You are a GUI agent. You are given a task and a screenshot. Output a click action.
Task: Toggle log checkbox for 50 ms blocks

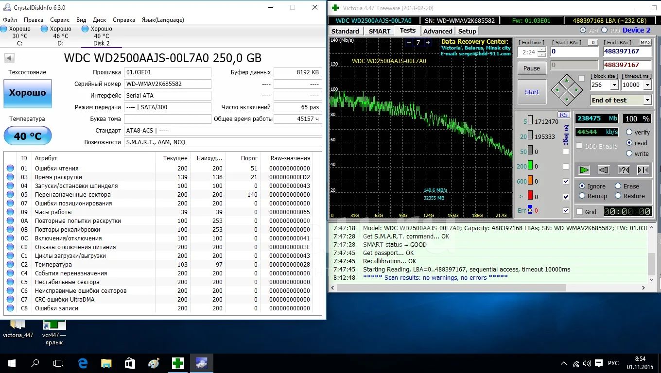point(566,152)
